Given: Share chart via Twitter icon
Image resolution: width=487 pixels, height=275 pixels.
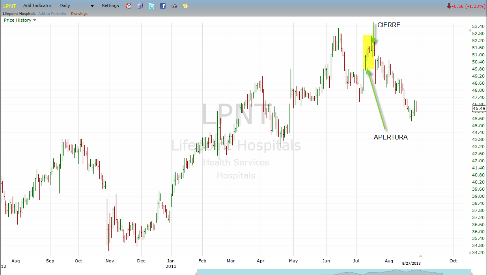Looking at the screenshot, I should click(151, 6).
